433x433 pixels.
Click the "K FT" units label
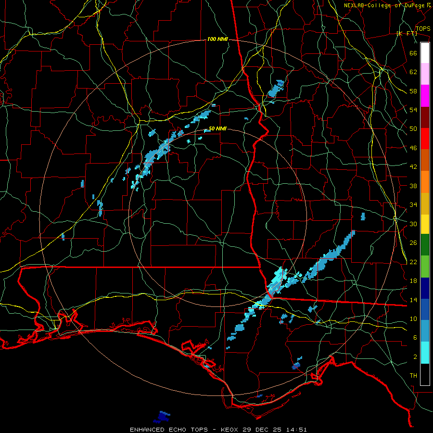coord(407,34)
